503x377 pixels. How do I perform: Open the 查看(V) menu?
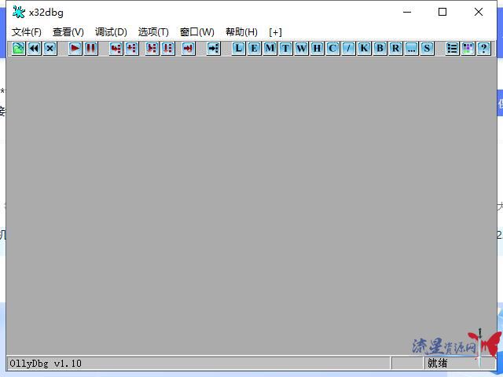point(68,32)
